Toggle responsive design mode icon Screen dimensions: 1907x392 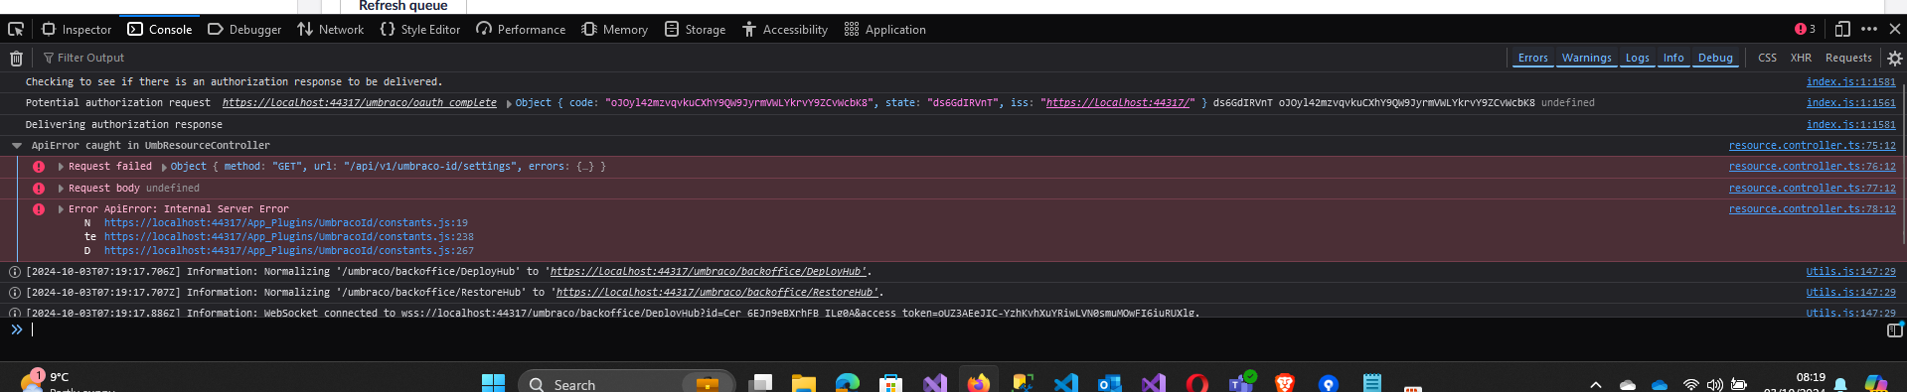tap(1842, 29)
